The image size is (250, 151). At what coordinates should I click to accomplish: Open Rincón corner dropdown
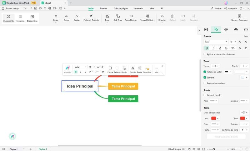(244, 66)
